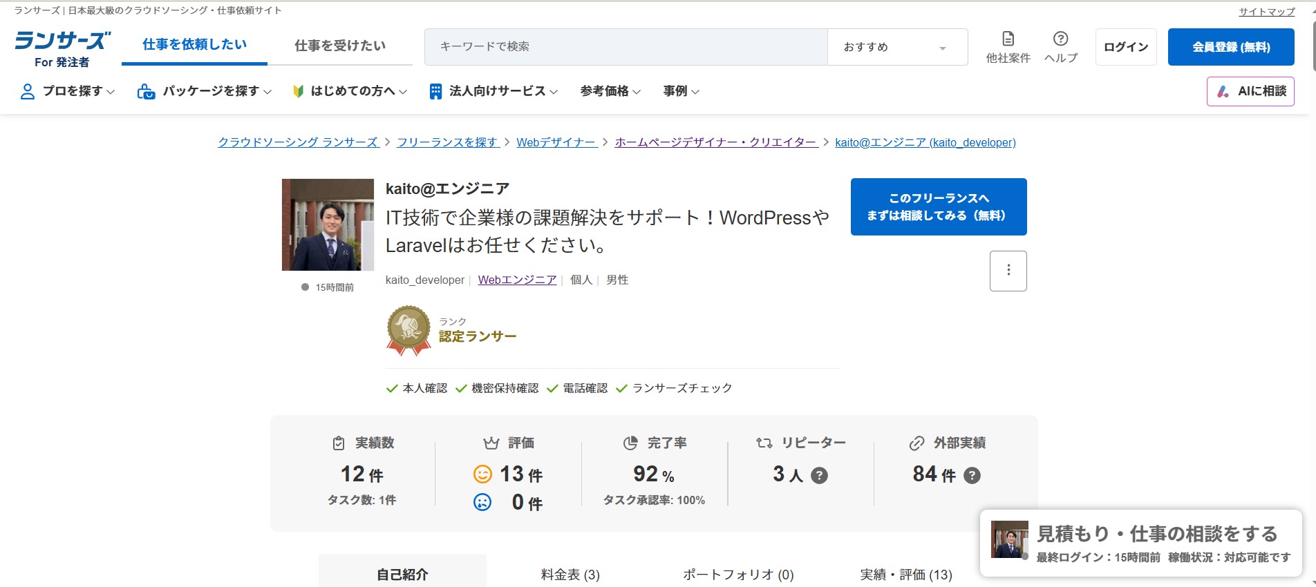This screenshot has width=1316, height=587.
Task: Click the small avatar in floating banner
Action: (x=1009, y=539)
